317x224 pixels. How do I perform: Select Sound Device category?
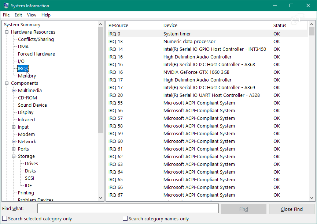pyautogui.click(x=32, y=105)
